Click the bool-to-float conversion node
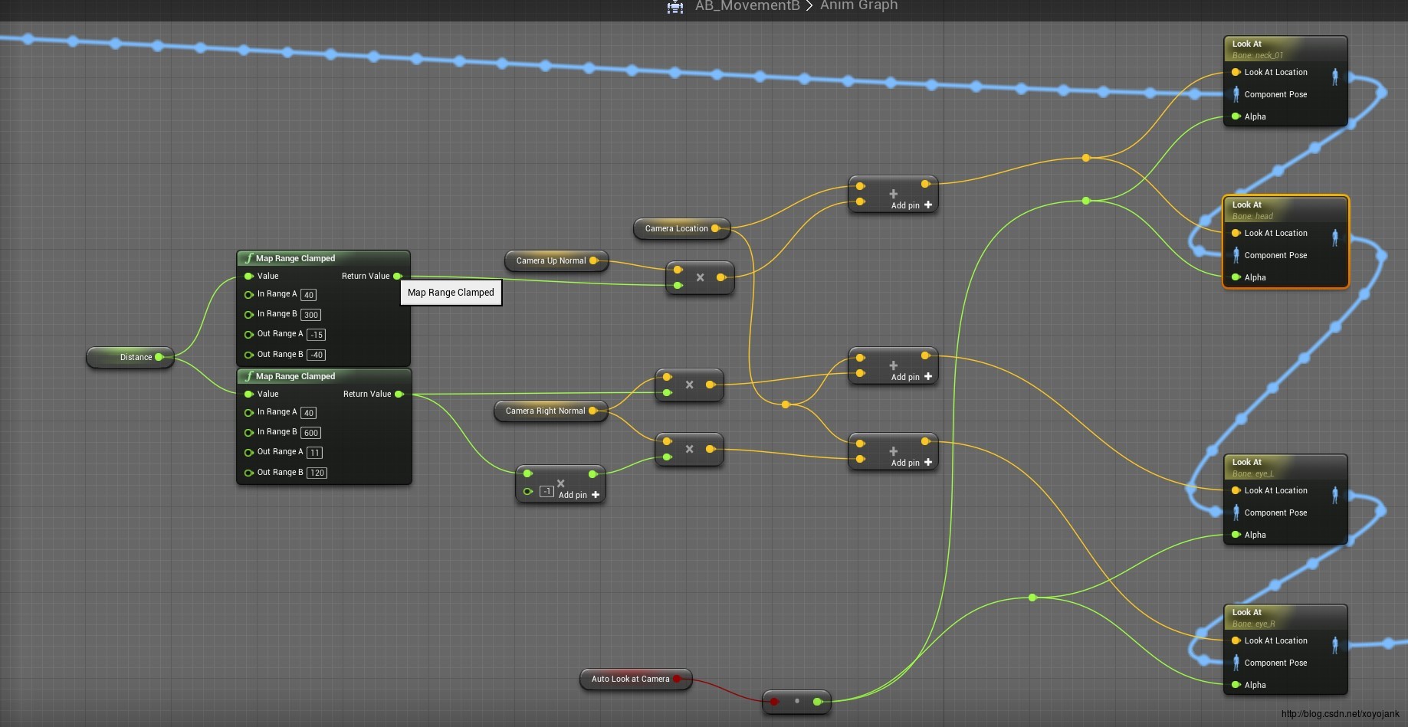This screenshot has height=727, width=1408. coord(796,701)
